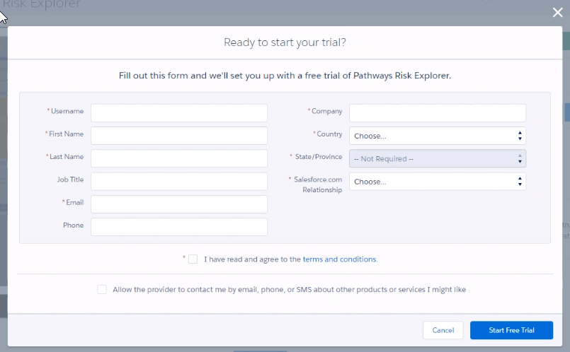Image resolution: width=570 pixels, height=352 pixels.
Task: Open the State/Province dropdown
Action: point(437,158)
